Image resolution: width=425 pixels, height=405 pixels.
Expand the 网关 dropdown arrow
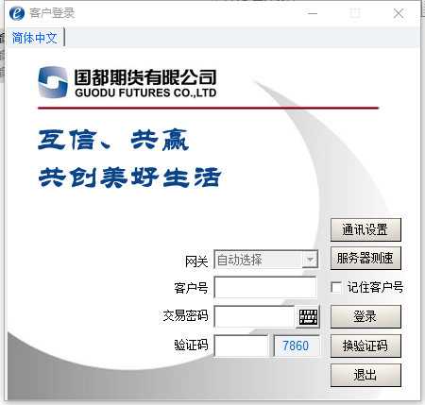pyautogui.click(x=310, y=260)
